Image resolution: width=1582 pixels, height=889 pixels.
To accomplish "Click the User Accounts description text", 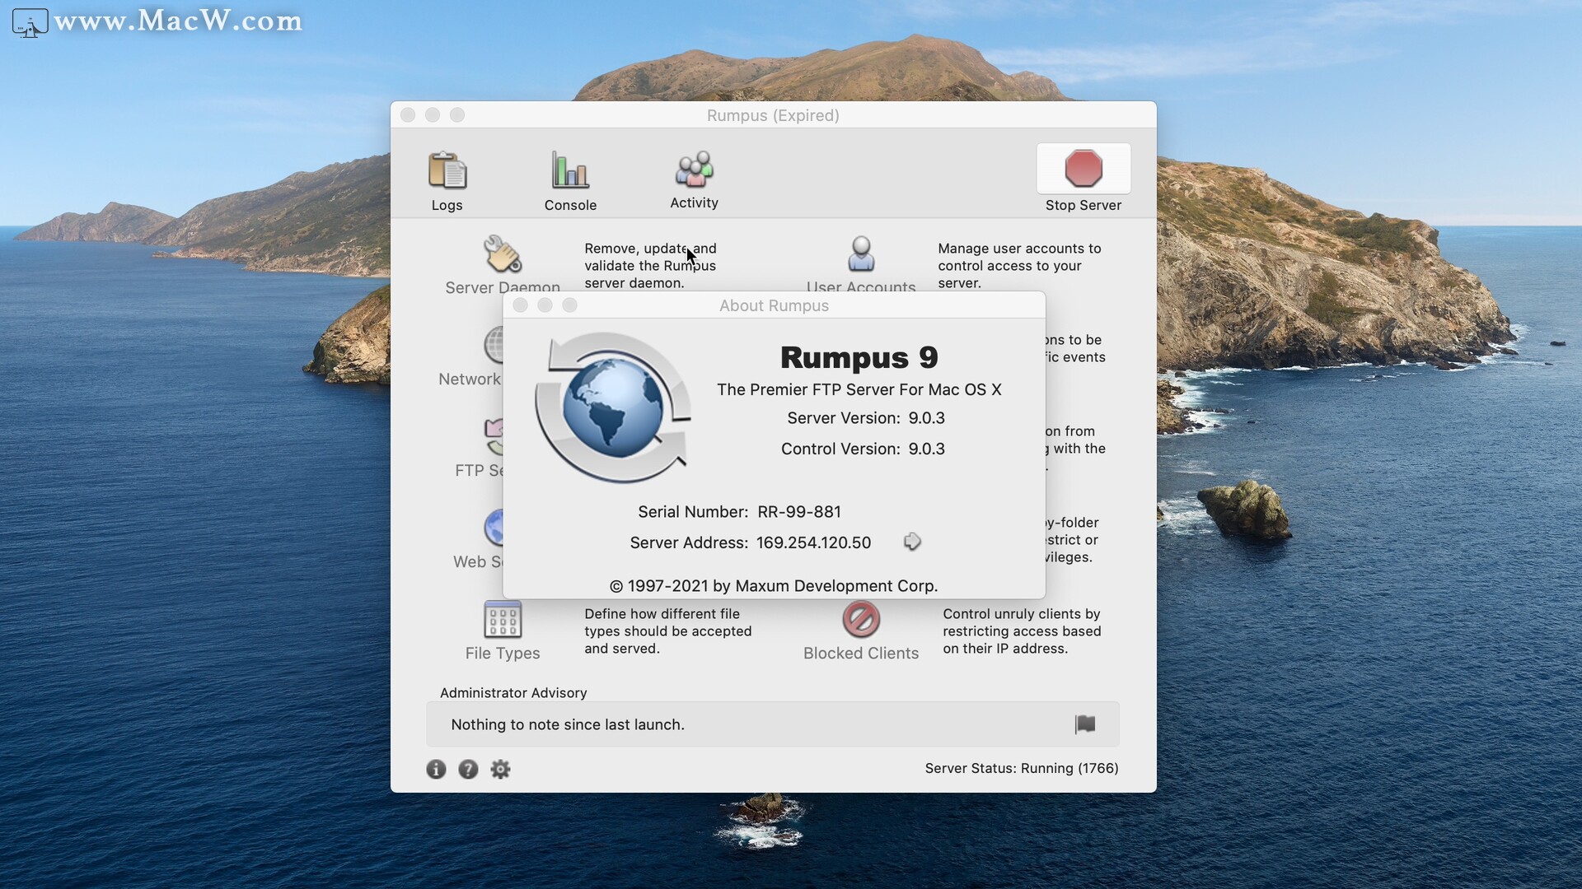I will [x=1019, y=265].
